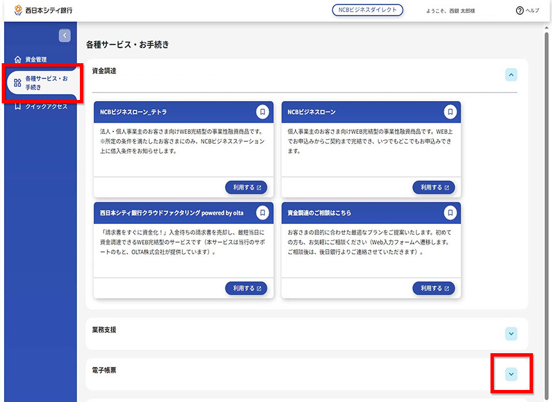
Task: Click 利用する on NCBビジネスローン_テトラ card
Action: coord(246,187)
